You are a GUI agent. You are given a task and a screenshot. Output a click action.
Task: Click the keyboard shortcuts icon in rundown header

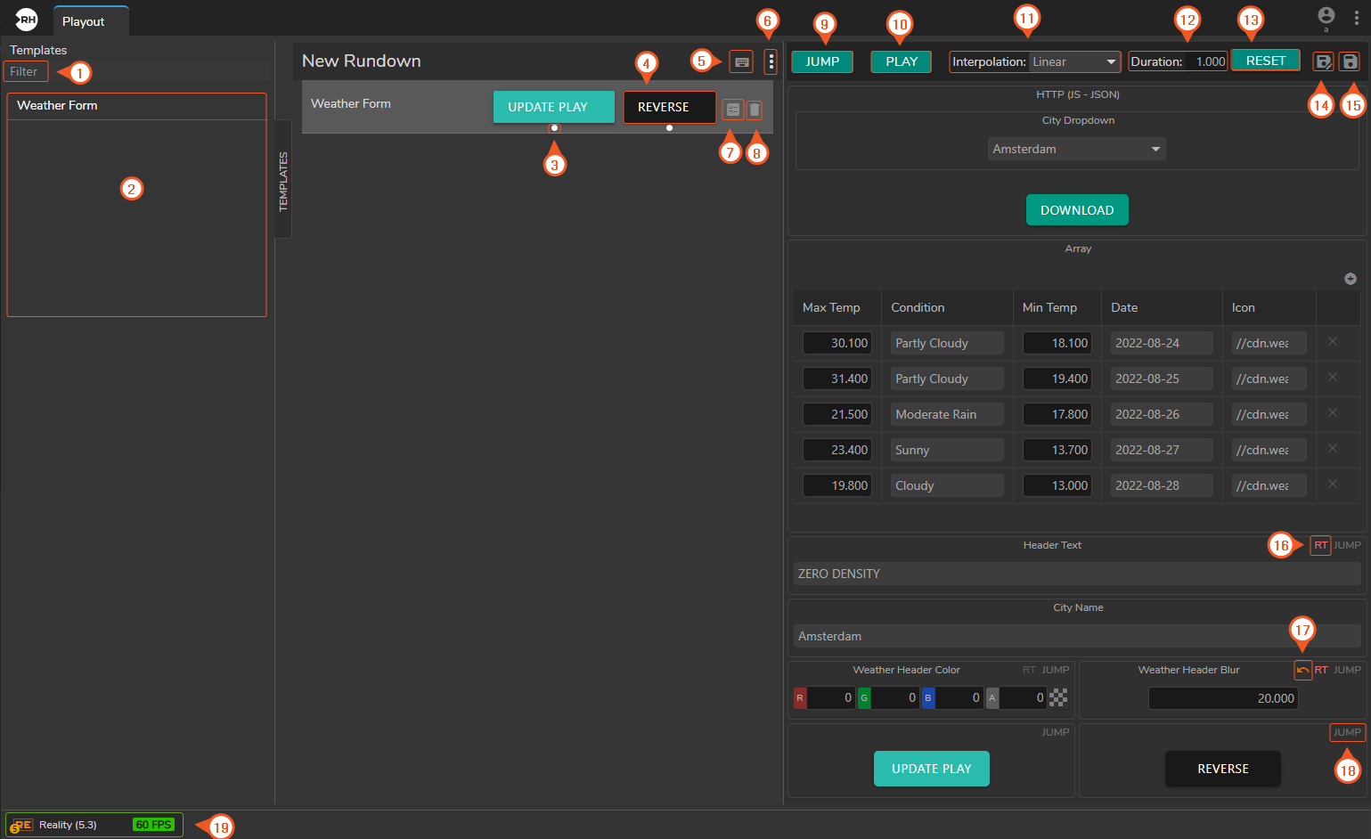(x=741, y=62)
